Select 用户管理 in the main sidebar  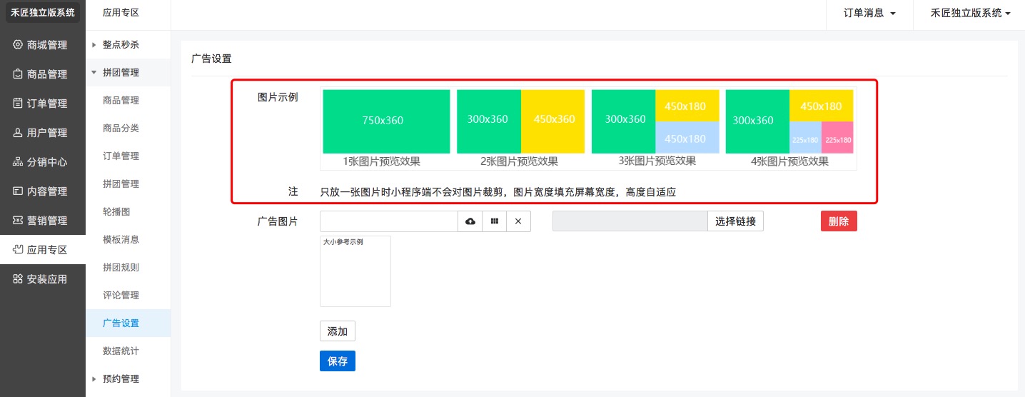coord(43,133)
